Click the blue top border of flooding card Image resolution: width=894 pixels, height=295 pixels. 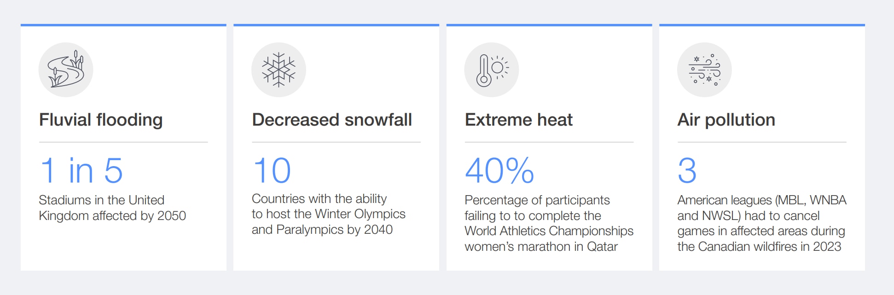click(123, 25)
